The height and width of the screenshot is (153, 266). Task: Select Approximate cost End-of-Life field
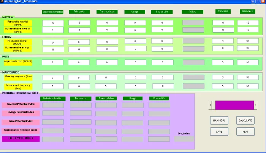pos(162,62)
